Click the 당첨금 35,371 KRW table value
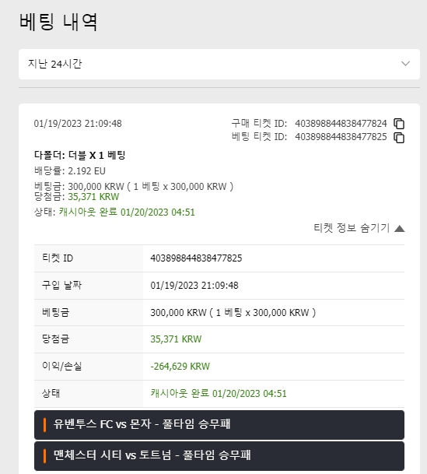 pos(176,339)
